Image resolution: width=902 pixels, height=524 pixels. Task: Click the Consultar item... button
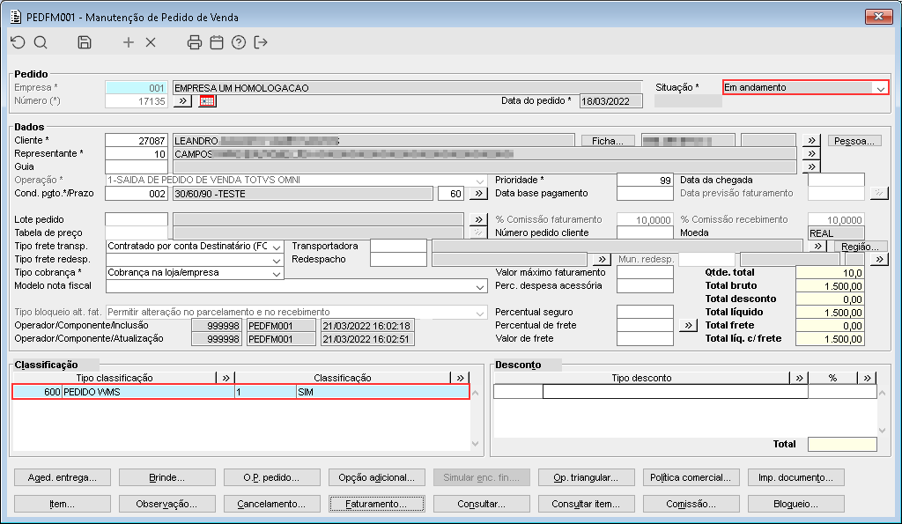[x=586, y=504]
